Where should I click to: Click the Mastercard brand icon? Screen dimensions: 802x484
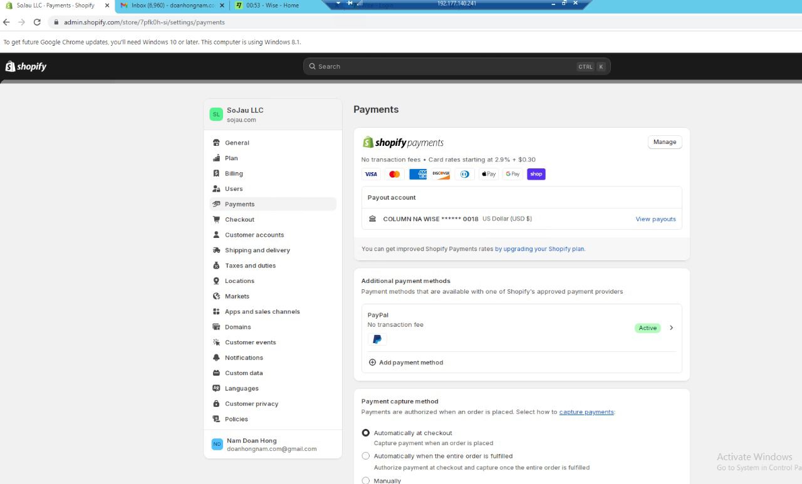pos(394,174)
